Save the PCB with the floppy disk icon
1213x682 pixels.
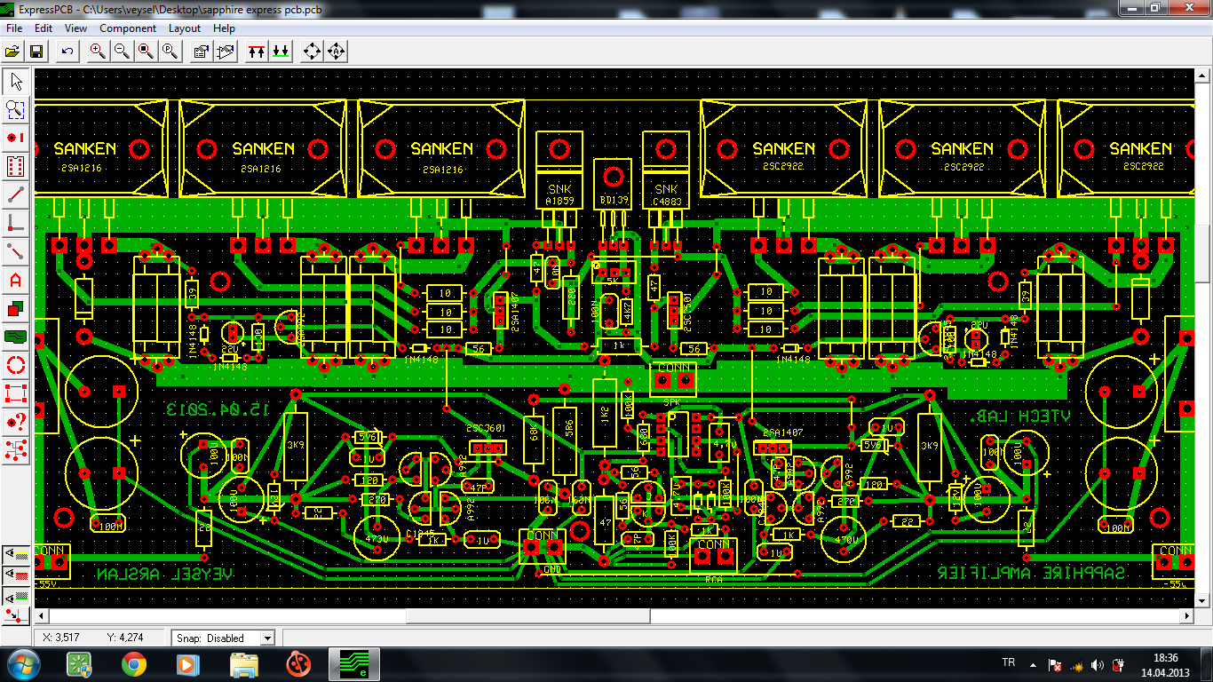point(37,52)
